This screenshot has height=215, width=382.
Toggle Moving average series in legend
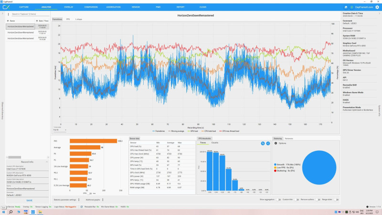click(x=176, y=131)
